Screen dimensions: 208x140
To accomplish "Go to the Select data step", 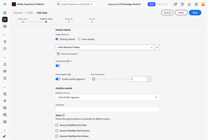I will 23,19.
